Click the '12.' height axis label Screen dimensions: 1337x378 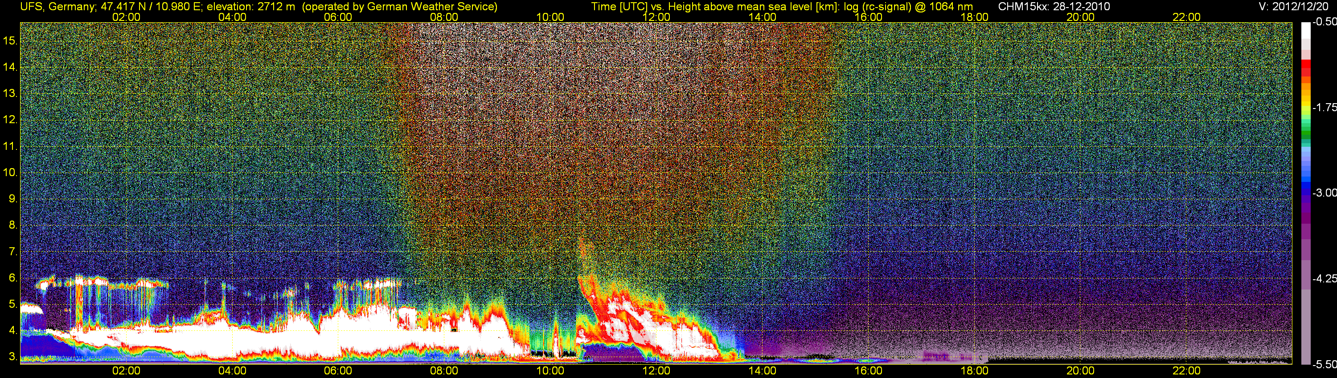[10, 120]
